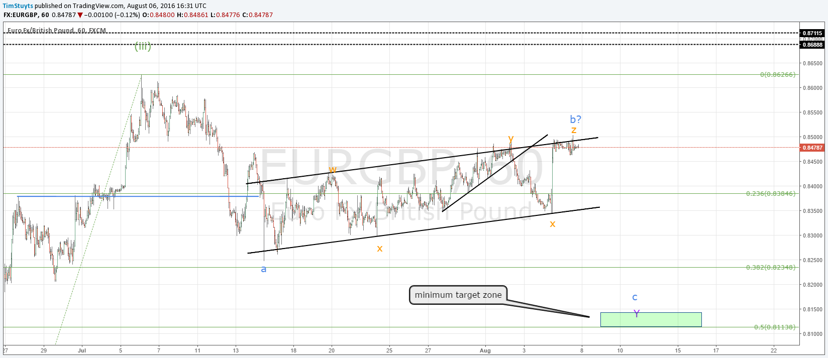The width and height of the screenshot is (828, 358).
Task: Click the 0.84500 price axis label
Action: click(812, 162)
